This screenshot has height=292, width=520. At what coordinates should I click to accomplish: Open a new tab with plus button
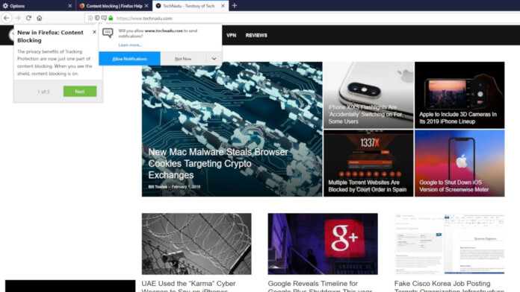[235, 5]
